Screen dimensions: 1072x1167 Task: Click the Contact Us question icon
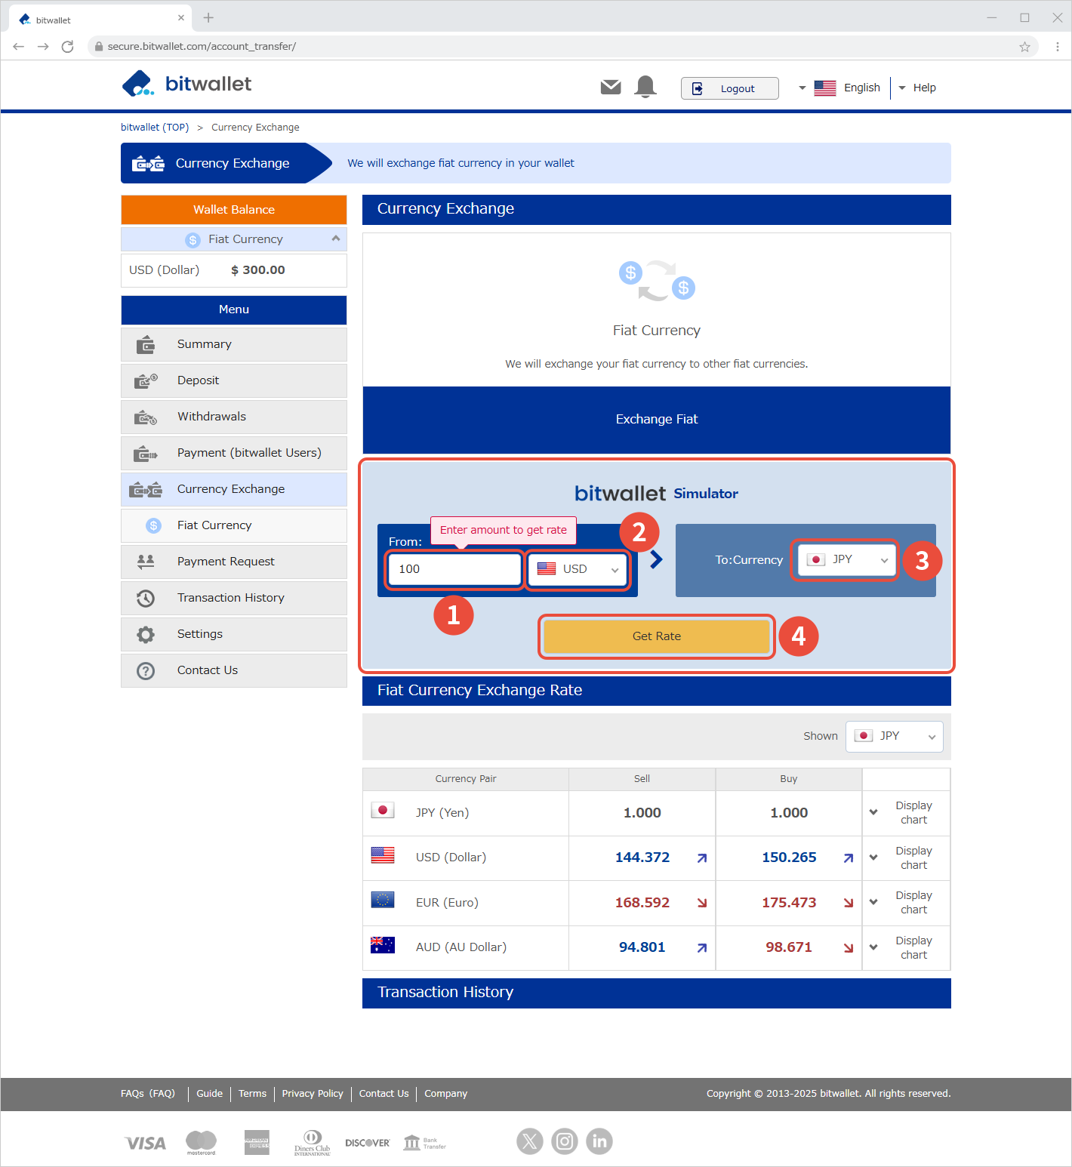[x=146, y=670]
